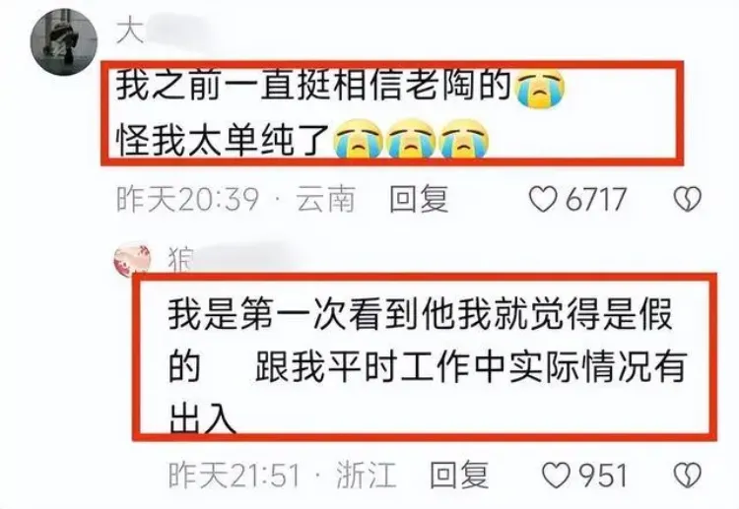Tap the last crying emoji on second line
The width and height of the screenshot is (739, 509).
click(x=464, y=139)
